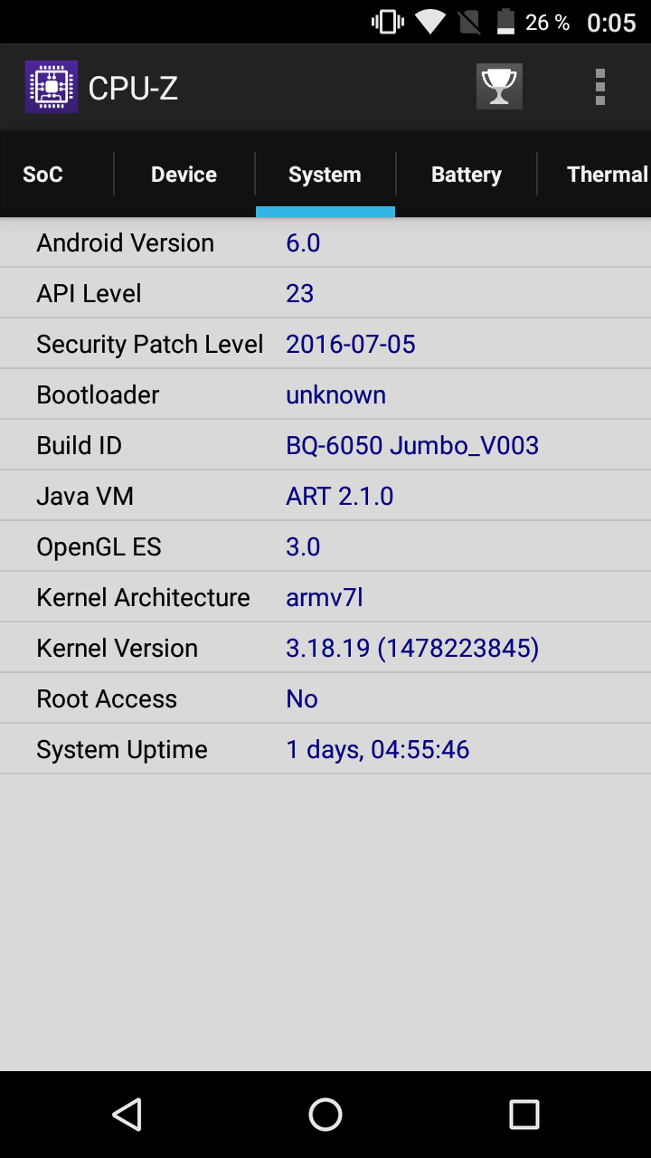Tap the CPU-Z app logo icon
Viewport: 651px width, 1158px height.
(x=52, y=87)
